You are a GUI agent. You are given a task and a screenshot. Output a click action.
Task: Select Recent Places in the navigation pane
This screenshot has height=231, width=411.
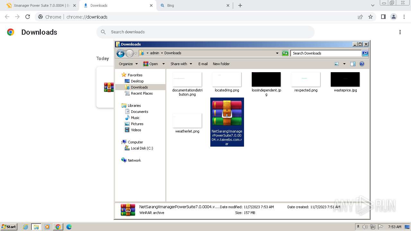(142, 93)
